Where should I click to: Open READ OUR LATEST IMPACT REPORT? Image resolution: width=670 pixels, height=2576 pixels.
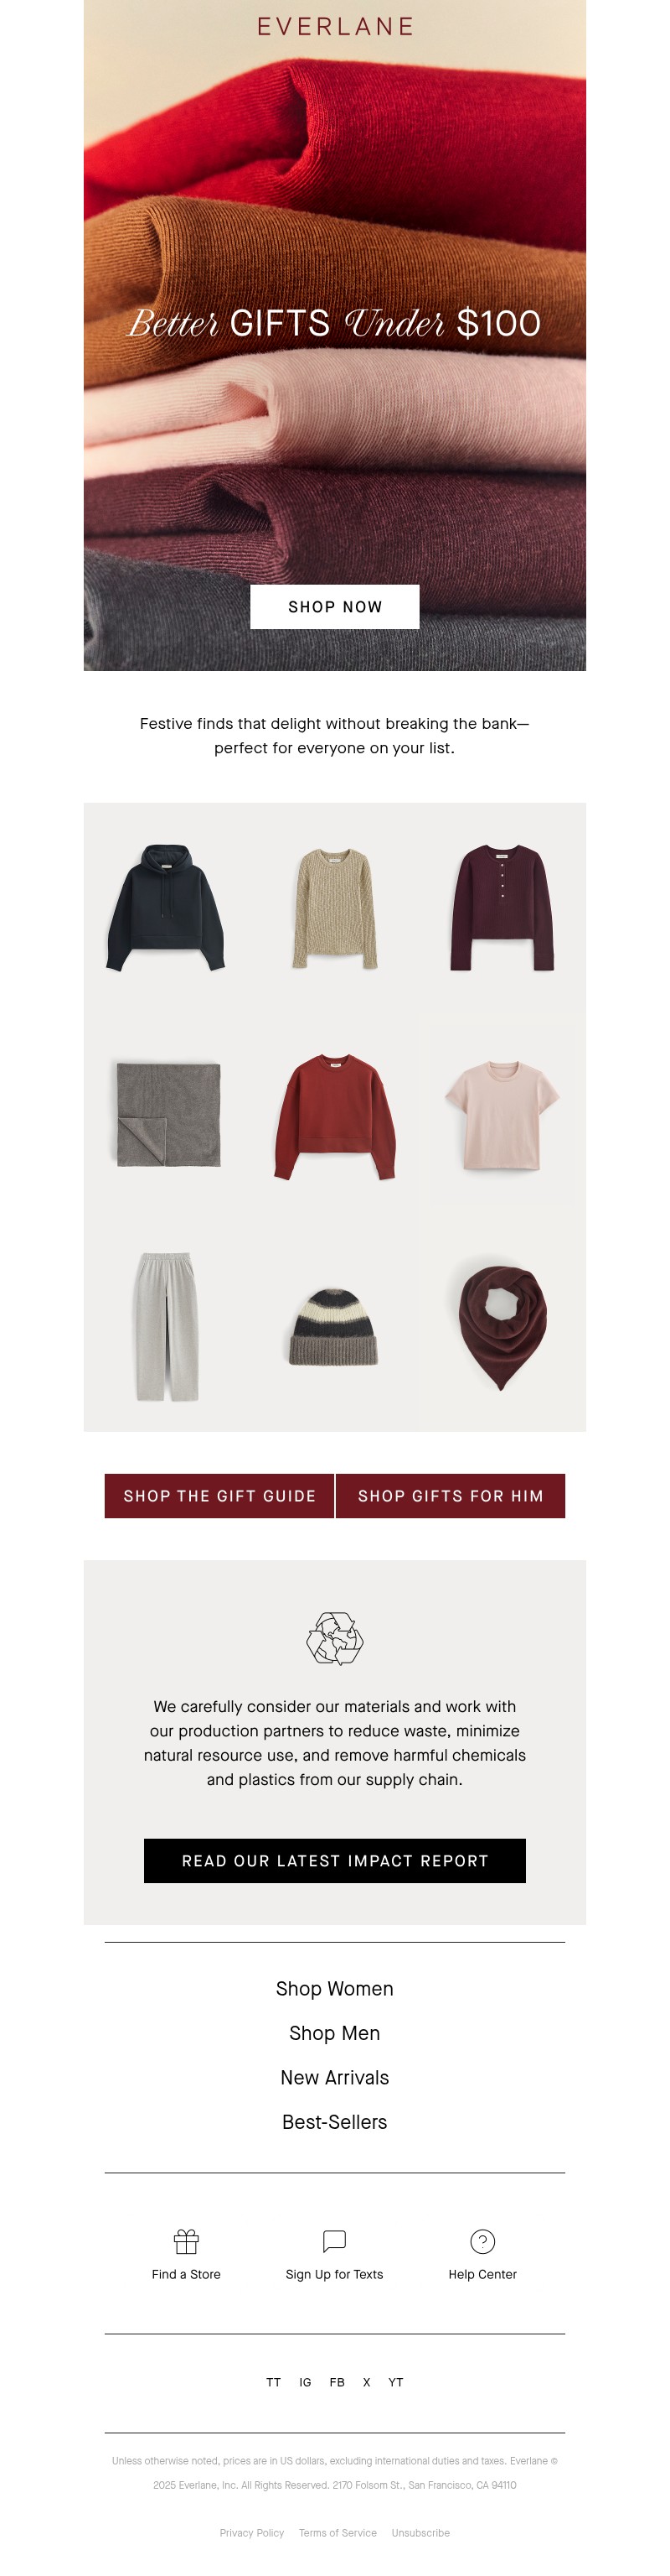click(334, 1861)
